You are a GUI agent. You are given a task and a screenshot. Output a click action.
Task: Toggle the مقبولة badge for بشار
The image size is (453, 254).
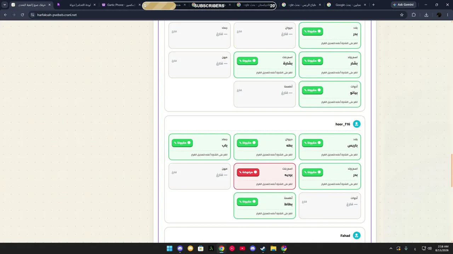(312, 61)
